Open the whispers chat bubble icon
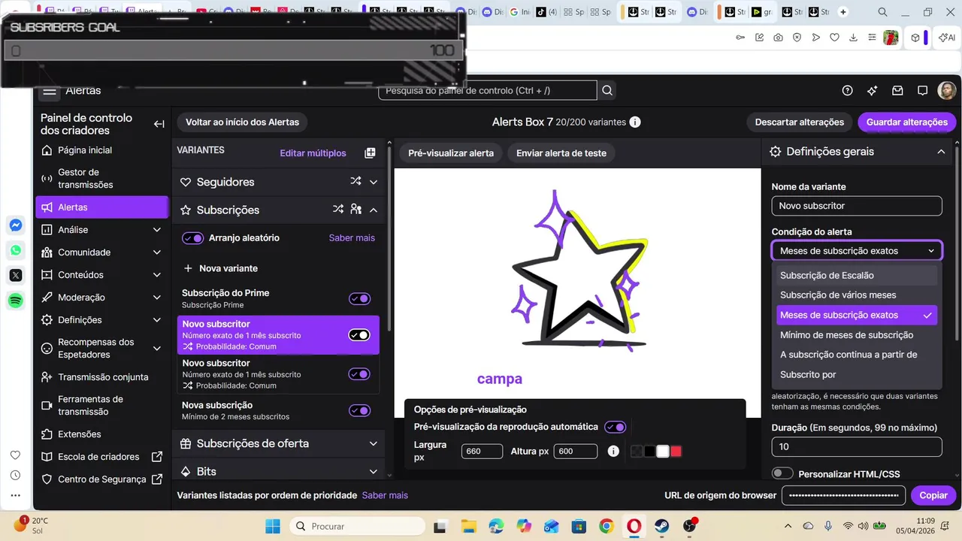Screen dimensions: 962x541 (x=922, y=90)
